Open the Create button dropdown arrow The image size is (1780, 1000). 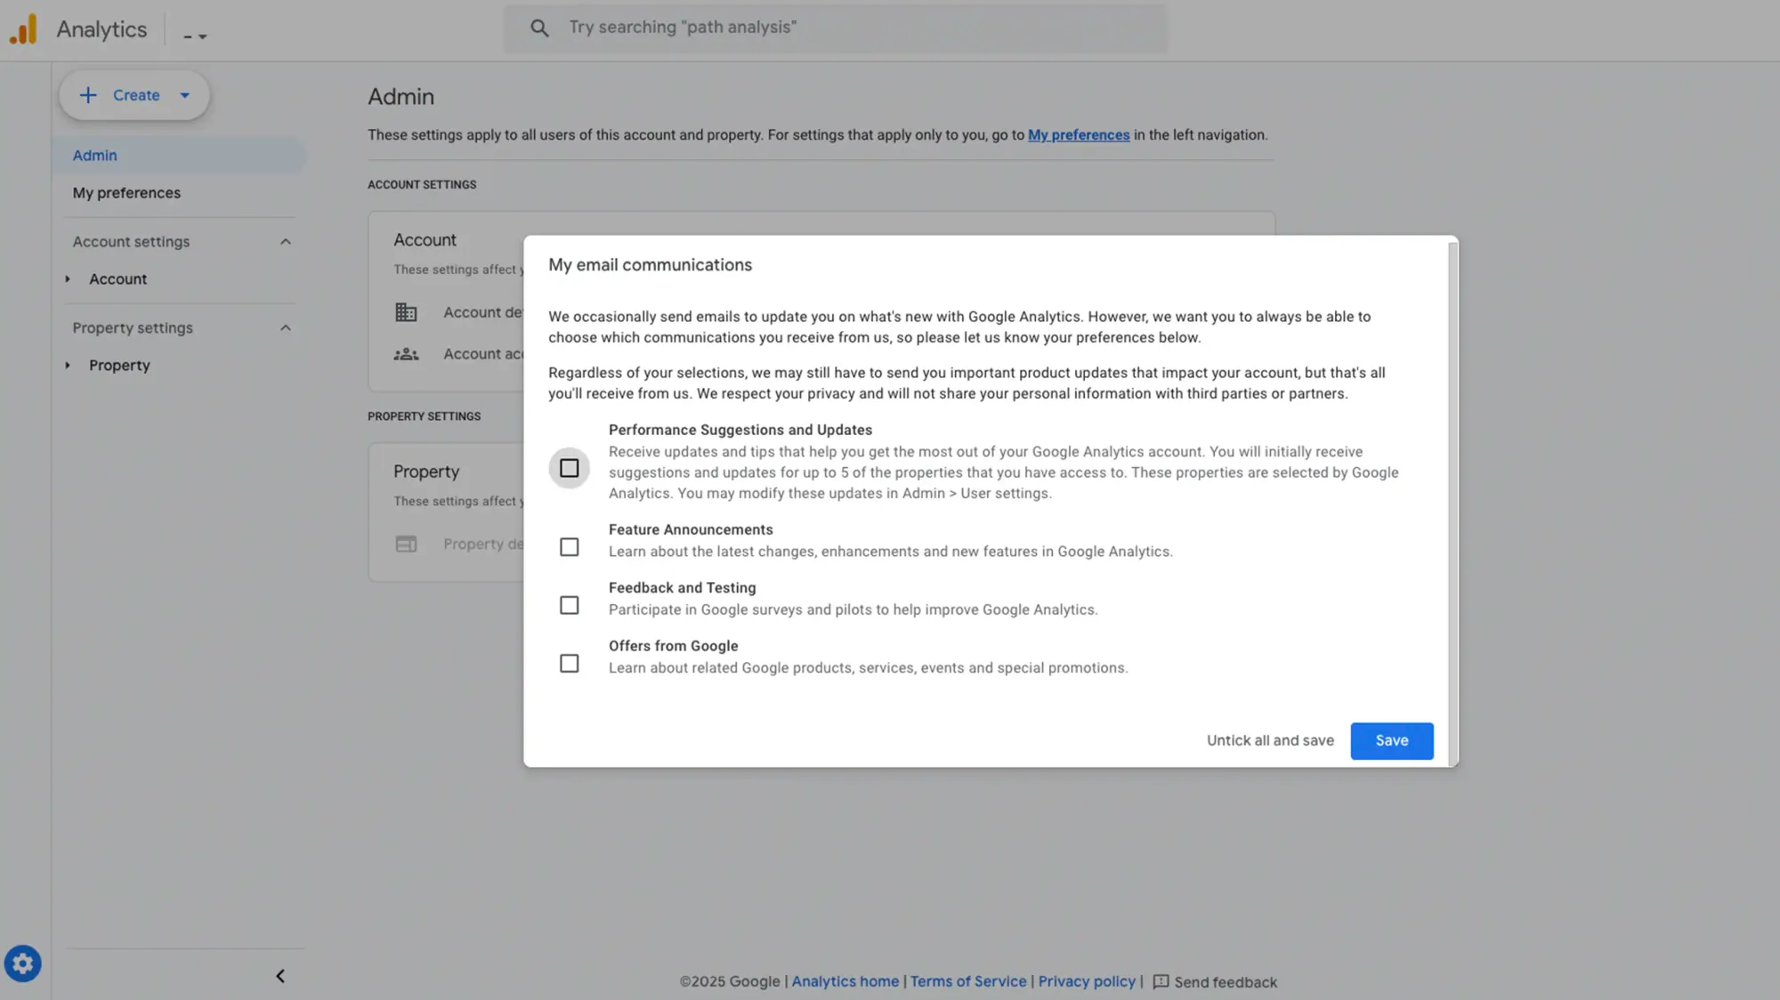(x=185, y=95)
